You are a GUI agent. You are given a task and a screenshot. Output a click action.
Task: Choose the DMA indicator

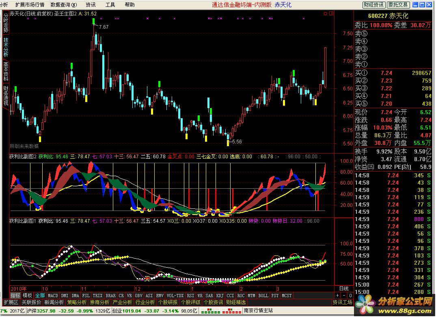(x=75, y=296)
